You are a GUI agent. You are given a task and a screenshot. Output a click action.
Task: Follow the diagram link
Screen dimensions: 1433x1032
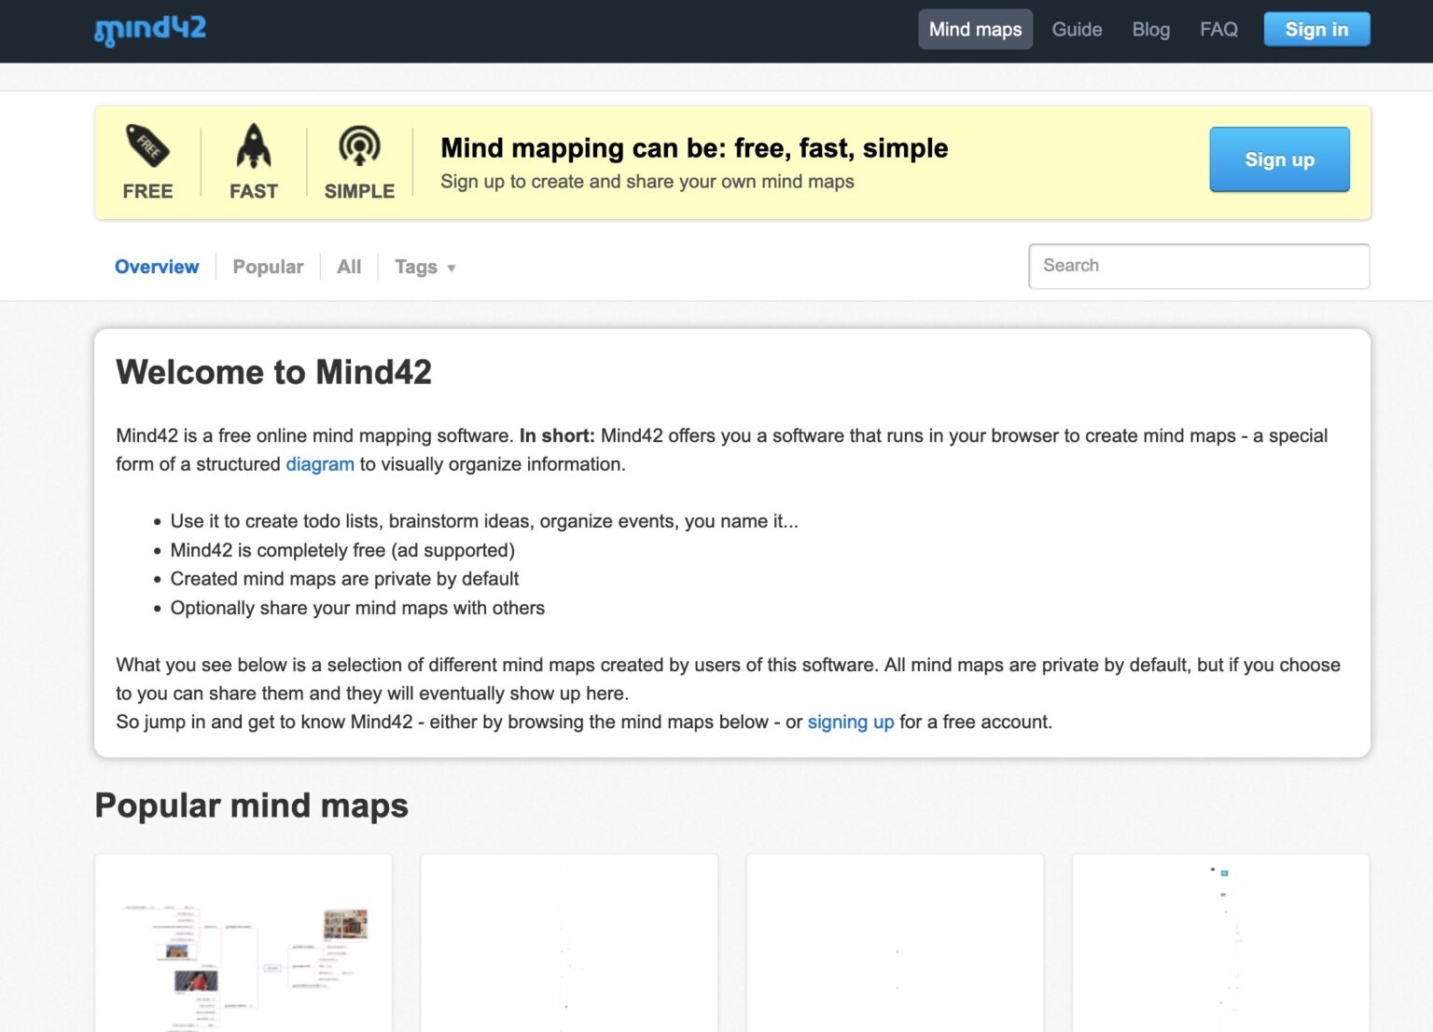(319, 464)
